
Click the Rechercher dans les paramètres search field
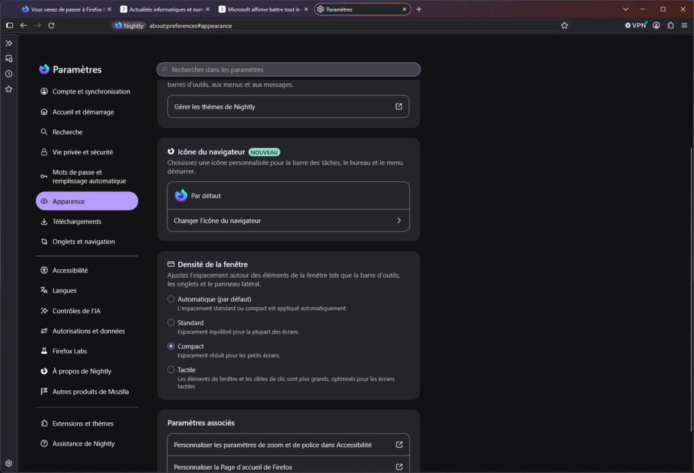click(289, 70)
